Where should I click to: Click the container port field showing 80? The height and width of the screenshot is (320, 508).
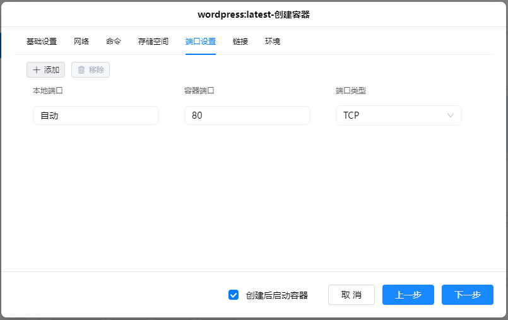pyautogui.click(x=247, y=116)
